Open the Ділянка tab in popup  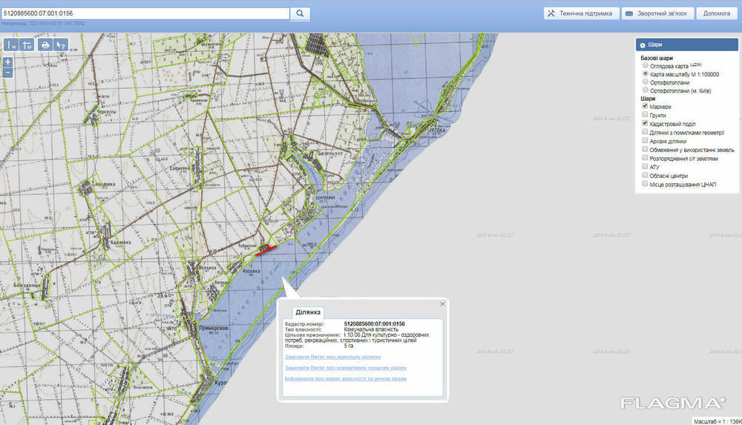point(308,312)
